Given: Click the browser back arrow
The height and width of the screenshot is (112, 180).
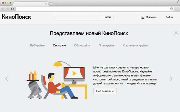Looking at the screenshot, I should pos(3,9).
